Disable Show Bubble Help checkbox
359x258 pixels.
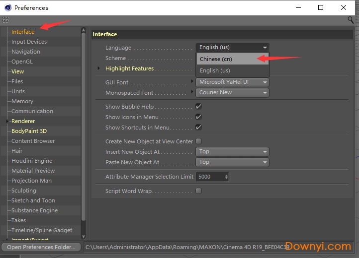pyautogui.click(x=198, y=107)
